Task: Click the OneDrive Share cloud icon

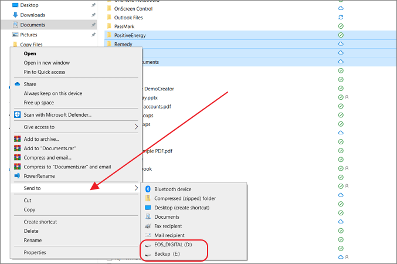Action: 18,84
